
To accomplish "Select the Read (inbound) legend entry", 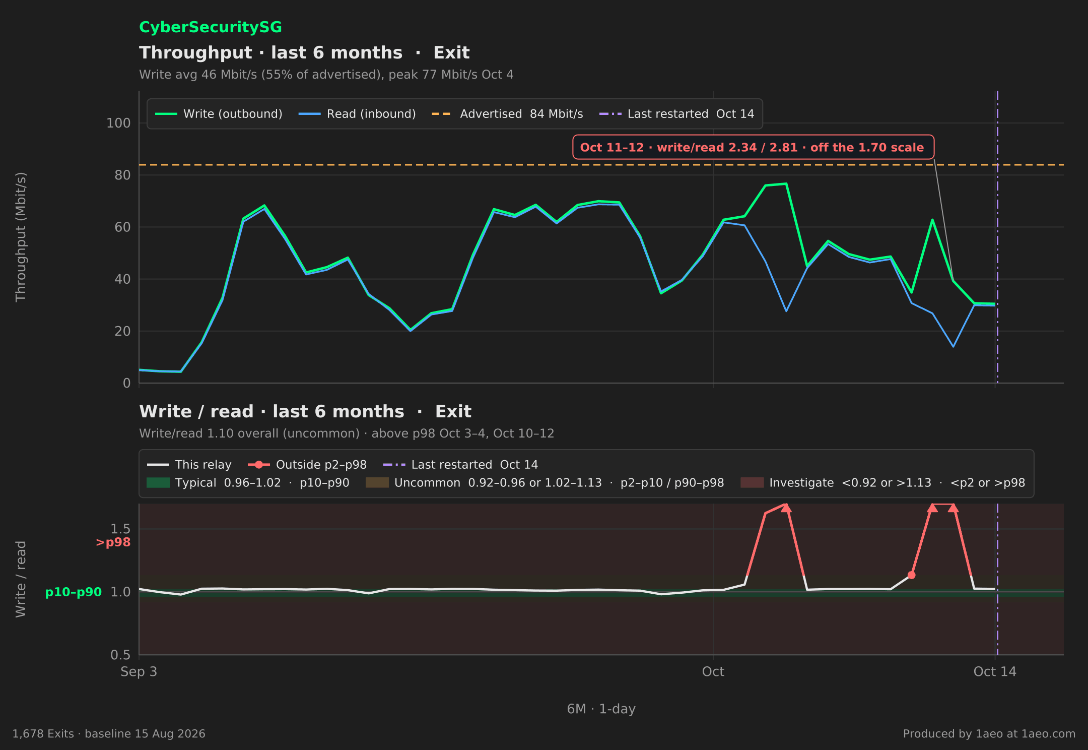I will pos(358,114).
